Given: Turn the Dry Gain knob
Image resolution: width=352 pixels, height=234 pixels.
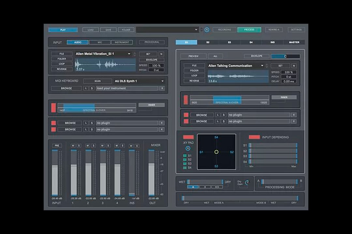Looking at the screenshot, I should 247,183.
